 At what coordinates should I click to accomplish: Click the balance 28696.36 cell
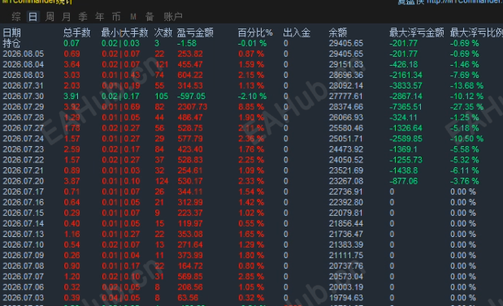click(x=346, y=75)
